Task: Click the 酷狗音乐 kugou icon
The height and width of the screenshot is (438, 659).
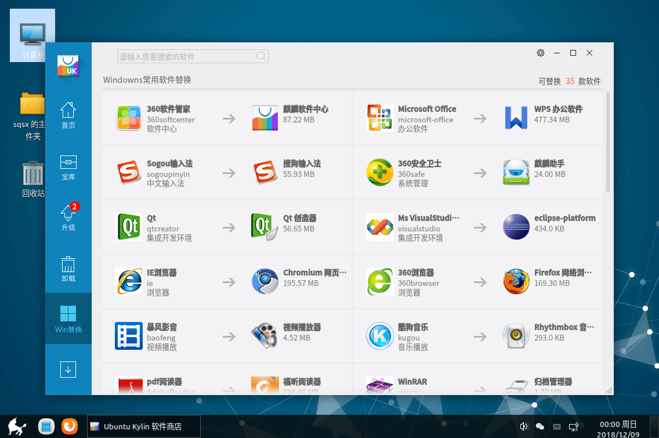Action: click(379, 336)
